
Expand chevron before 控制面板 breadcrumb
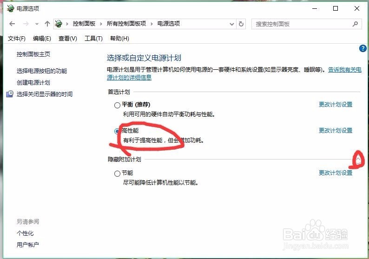tap(67, 24)
